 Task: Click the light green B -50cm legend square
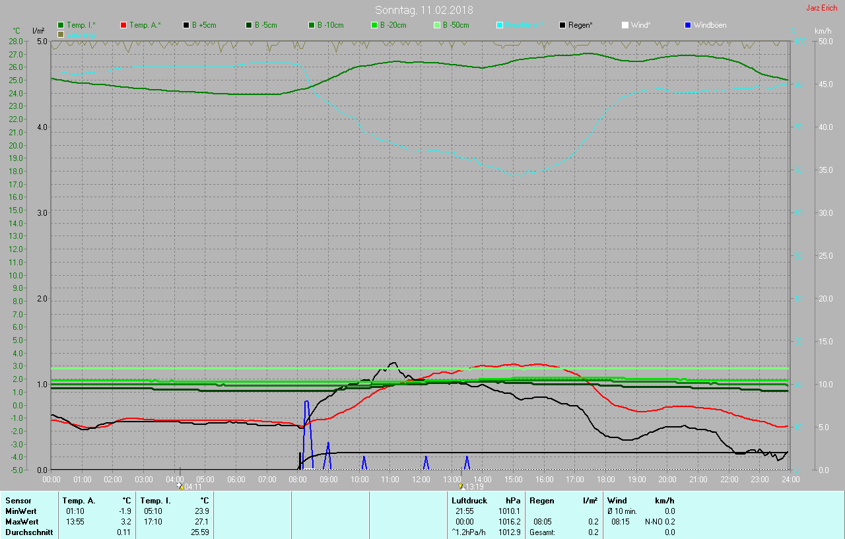coord(437,25)
